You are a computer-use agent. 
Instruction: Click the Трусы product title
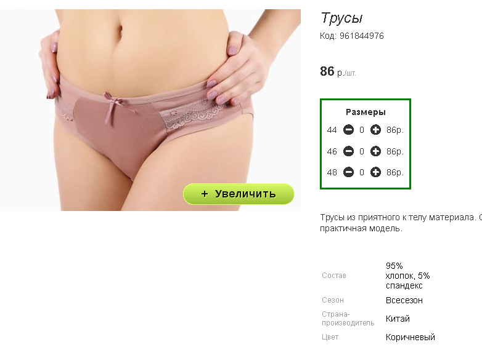pyautogui.click(x=341, y=18)
